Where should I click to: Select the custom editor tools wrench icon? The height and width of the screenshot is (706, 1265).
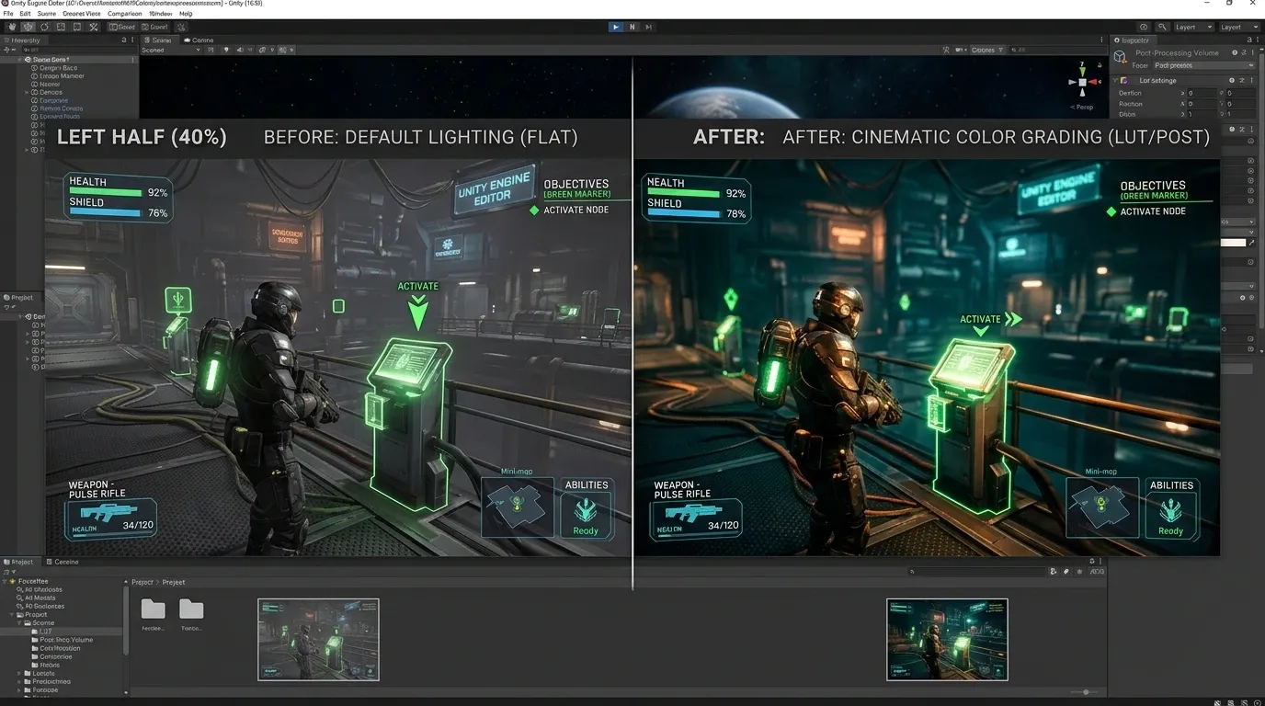coord(94,28)
